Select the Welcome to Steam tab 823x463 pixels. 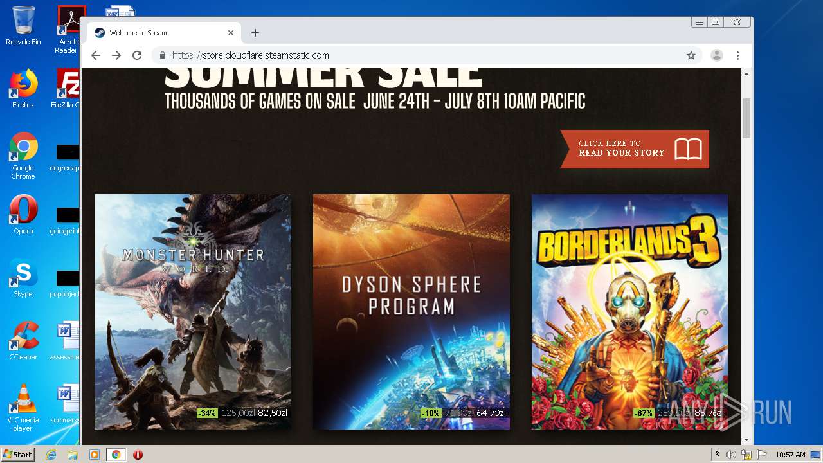165,33
